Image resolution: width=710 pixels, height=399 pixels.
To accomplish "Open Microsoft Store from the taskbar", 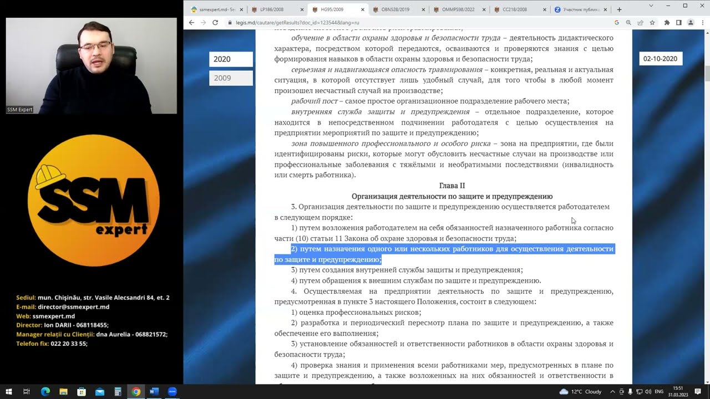I will coord(82,391).
